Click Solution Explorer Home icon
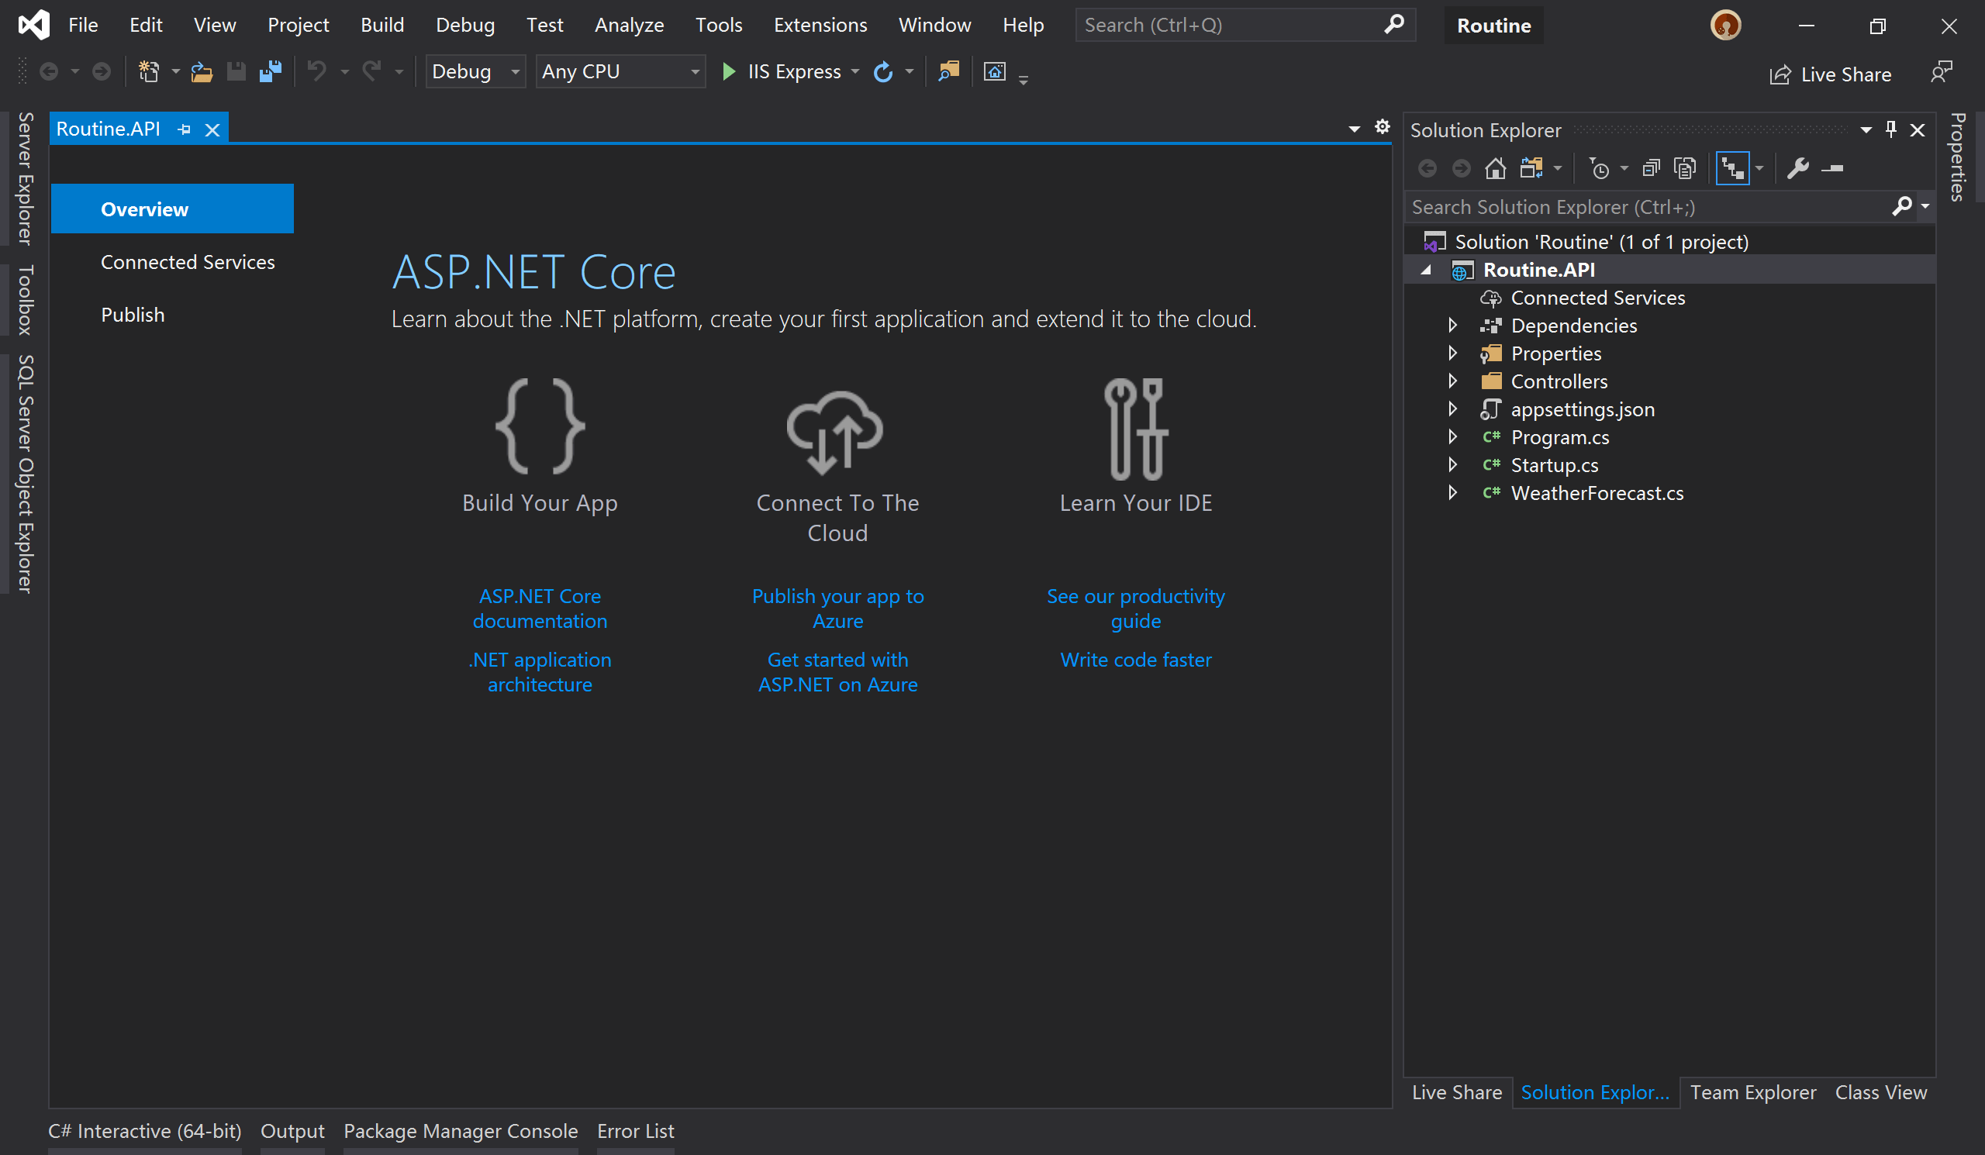 [x=1495, y=168]
